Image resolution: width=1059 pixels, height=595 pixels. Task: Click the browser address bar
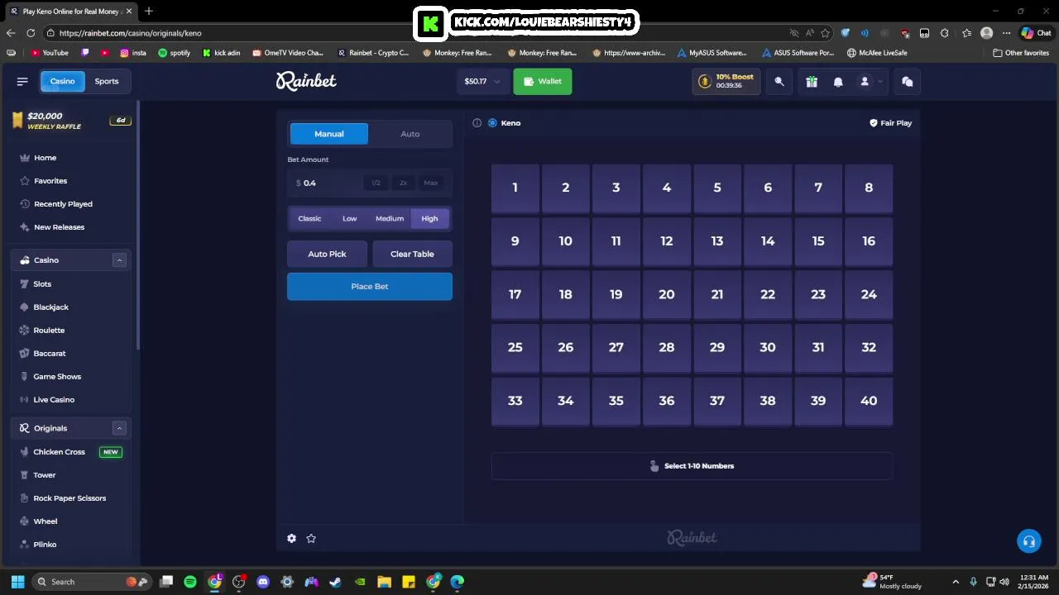tap(414, 33)
